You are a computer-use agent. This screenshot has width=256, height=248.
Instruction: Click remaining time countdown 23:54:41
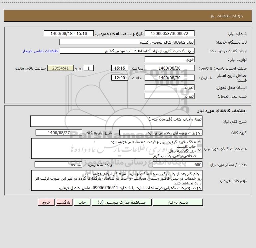pos(61,68)
